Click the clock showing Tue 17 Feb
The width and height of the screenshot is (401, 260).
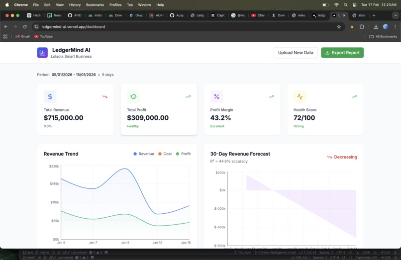click(379, 5)
